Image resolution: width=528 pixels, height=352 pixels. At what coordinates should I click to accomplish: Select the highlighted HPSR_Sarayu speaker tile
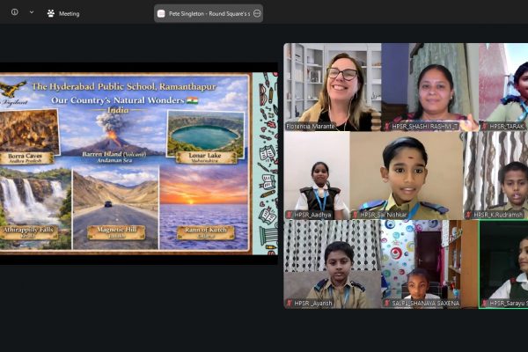tap(503, 264)
